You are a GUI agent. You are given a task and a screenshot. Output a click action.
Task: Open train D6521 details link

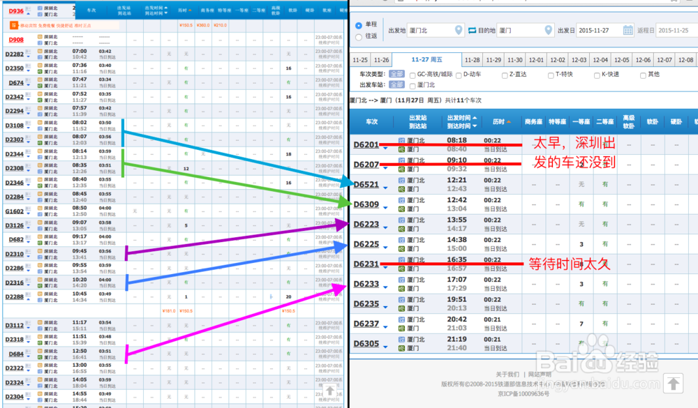[366, 185]
